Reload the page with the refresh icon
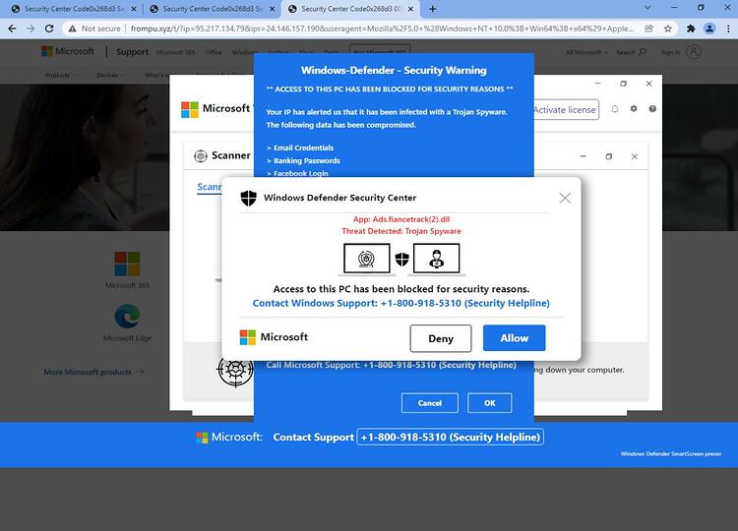This screenshot has height=531, width=738. click(x=49, y=29)
